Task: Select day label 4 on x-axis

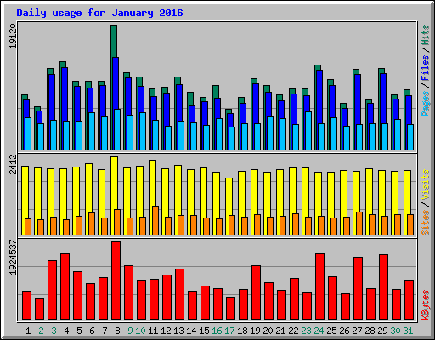Action: pyautogui.click(x=66, y=331)
